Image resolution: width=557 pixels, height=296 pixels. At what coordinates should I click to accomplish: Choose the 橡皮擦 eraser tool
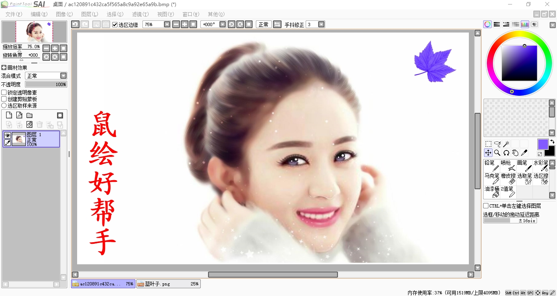[508, 179]
